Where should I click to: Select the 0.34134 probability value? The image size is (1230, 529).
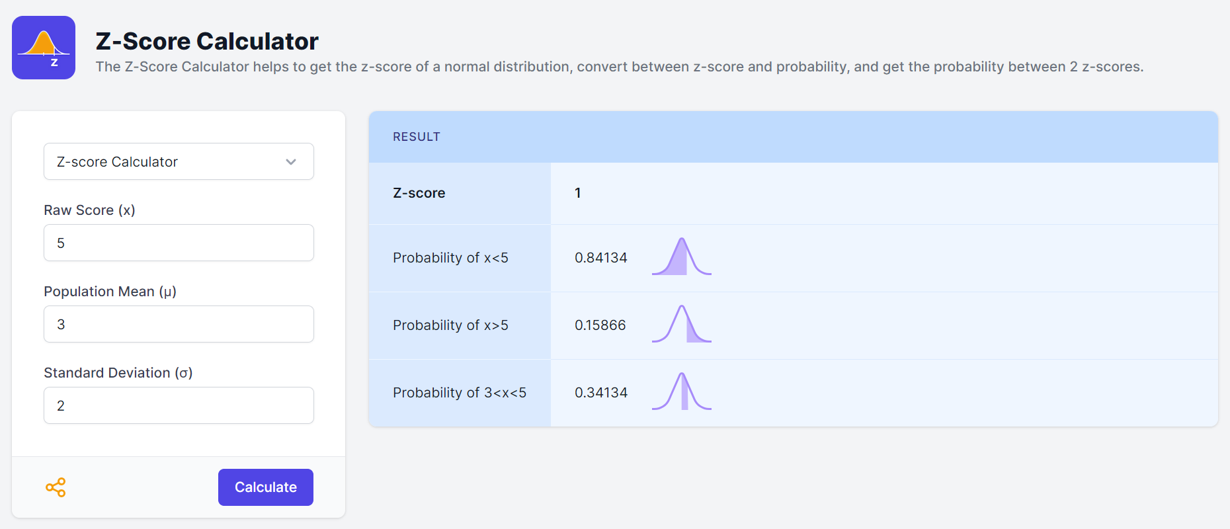coord(600,393)
